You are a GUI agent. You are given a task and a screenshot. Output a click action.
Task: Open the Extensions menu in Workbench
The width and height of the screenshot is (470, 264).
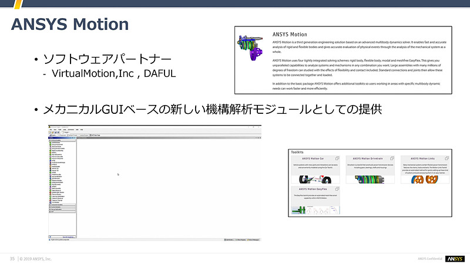pyautogui.click(x=70, y=130)
